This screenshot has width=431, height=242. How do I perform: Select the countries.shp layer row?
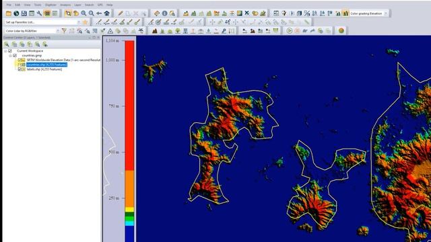(x=46, y=65)
